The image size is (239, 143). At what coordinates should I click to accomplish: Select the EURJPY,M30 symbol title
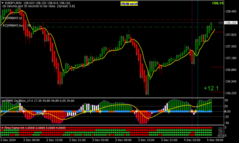13,3
